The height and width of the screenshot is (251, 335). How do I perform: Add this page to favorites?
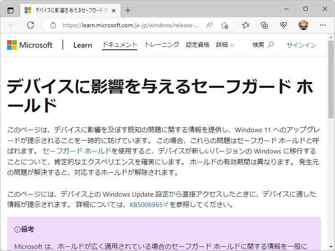click(225, 25)
